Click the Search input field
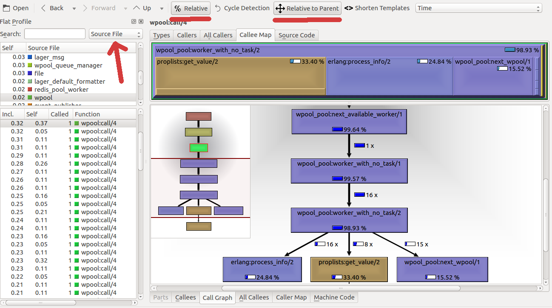The width and height of the screenshot is (552, 308). (55, 34)
